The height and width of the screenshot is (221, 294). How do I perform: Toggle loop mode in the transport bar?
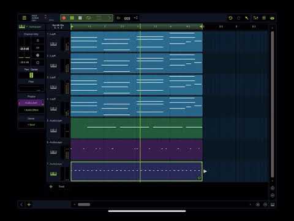[x=88, y=18]
